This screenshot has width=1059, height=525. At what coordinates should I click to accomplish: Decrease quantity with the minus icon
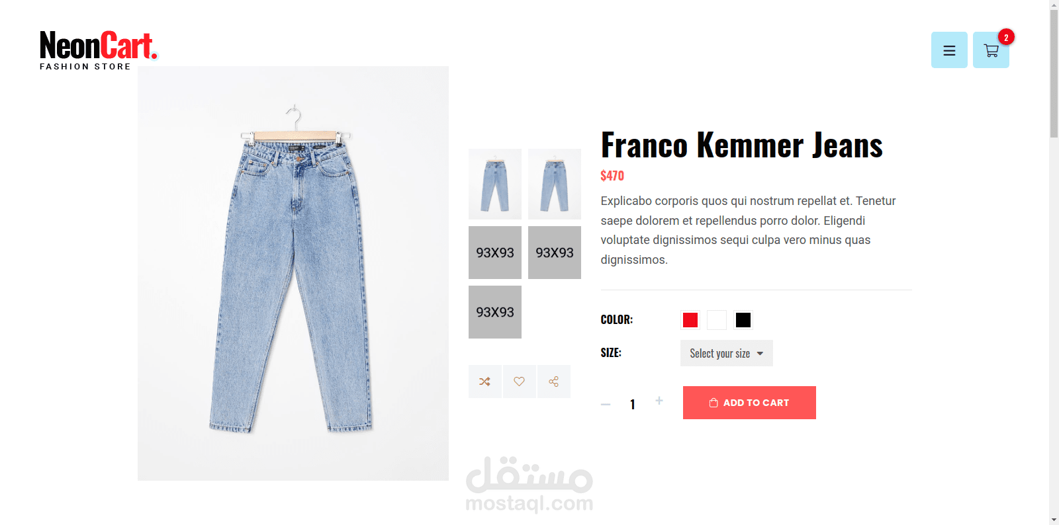(x=606, y=404)
